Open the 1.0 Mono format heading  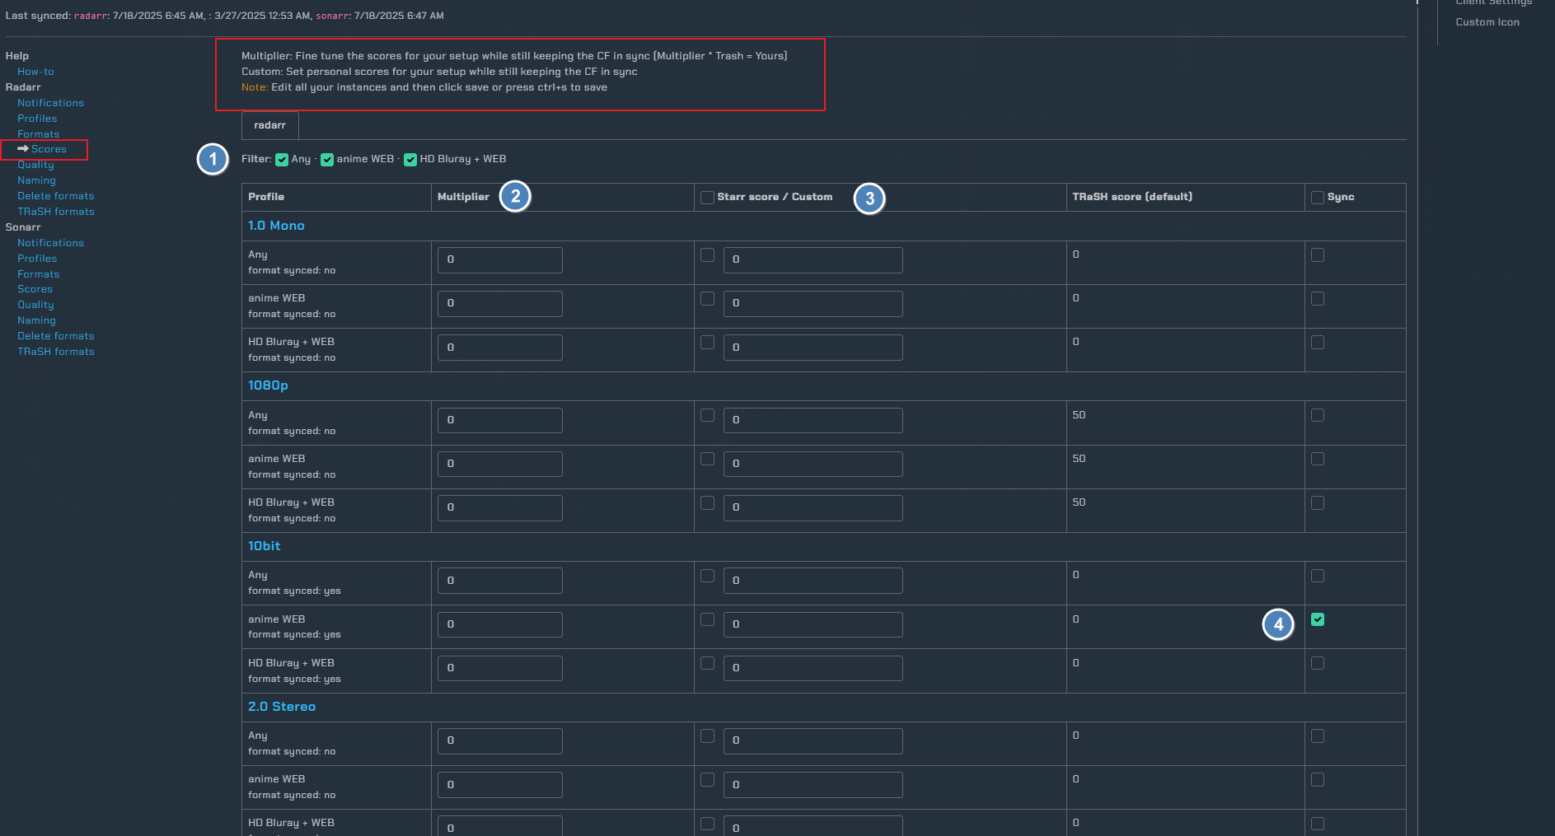(276, 226)
